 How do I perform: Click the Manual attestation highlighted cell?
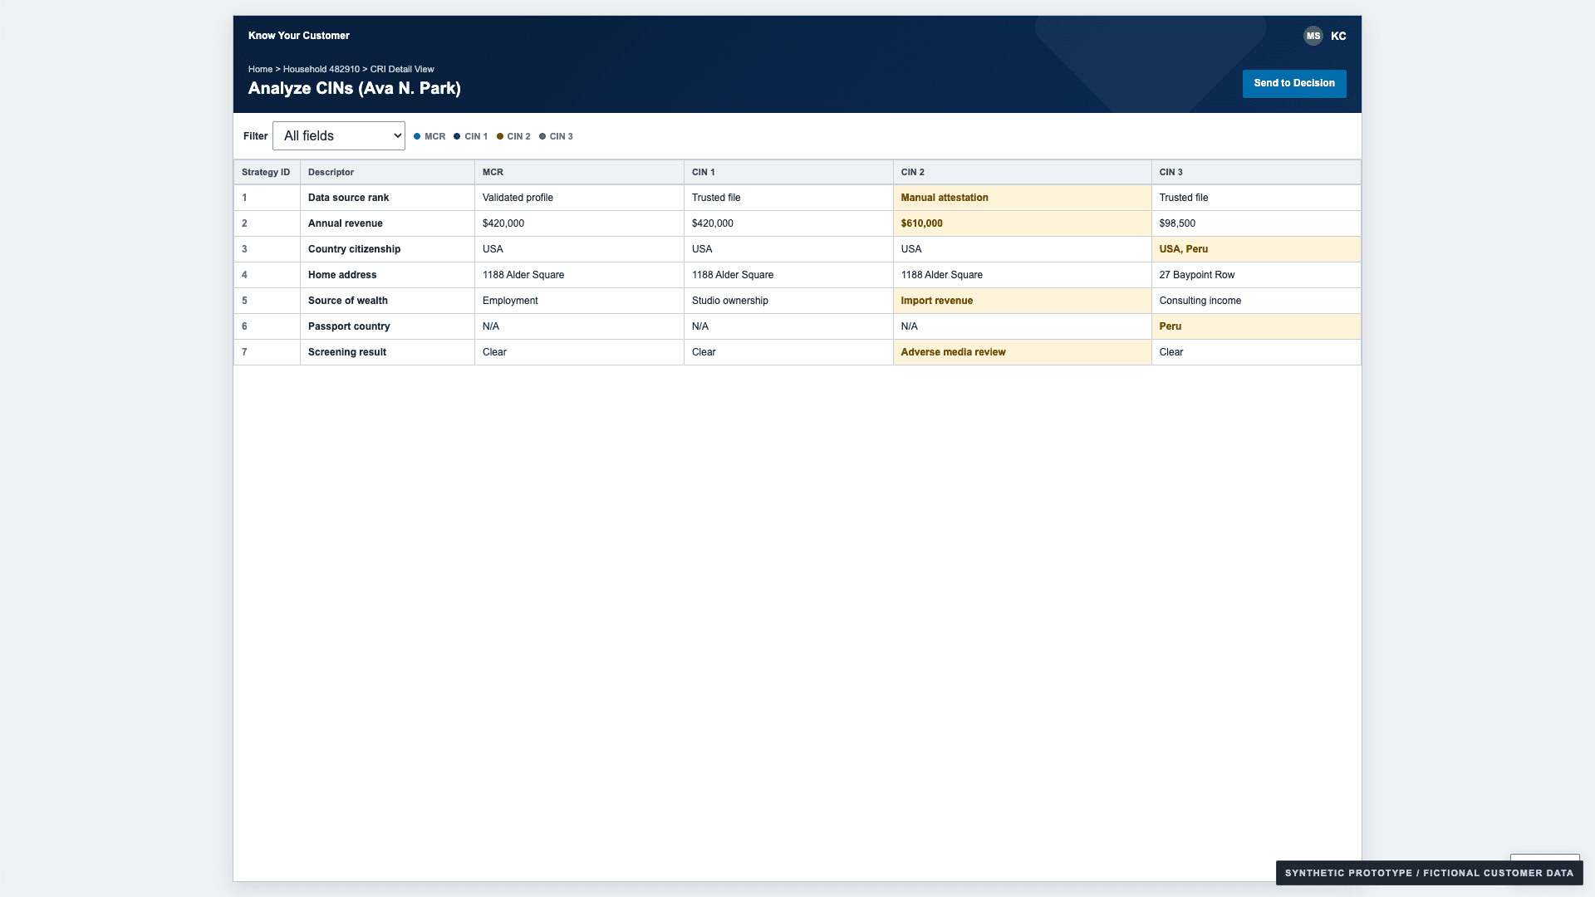click(1022, 198)
